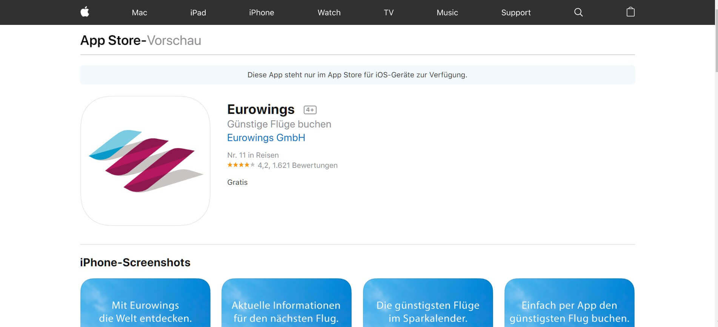
Task: Click the Apple logo icon
Action: (x=85, y=12)
